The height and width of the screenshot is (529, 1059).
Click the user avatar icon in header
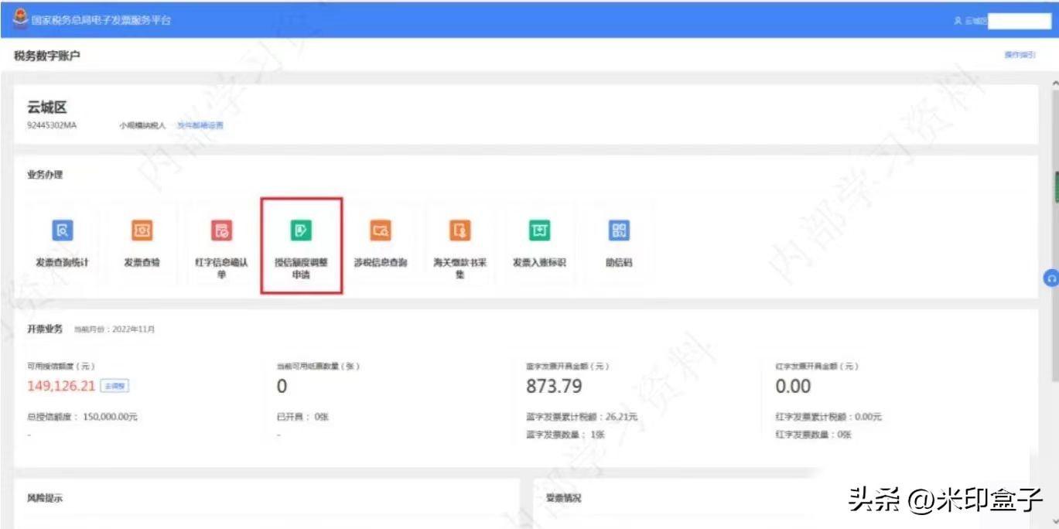[x=958, y=21]
